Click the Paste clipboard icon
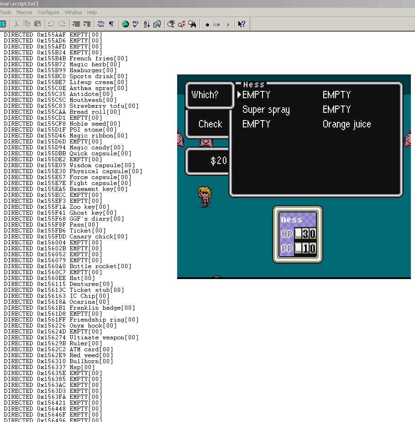Viewport: 415px width, 422px height. pyautogui.click(x=37, y=24)
